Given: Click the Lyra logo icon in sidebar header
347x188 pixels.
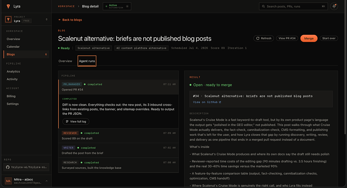Looking at the screenshot, I should pos(8,6).
